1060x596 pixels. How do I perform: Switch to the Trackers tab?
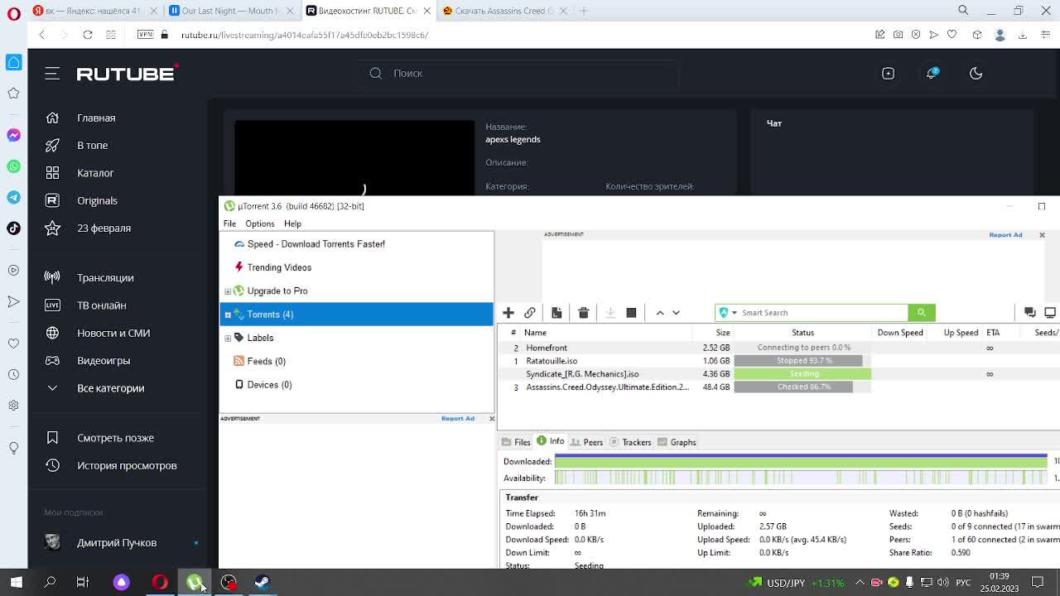point(630,442)
